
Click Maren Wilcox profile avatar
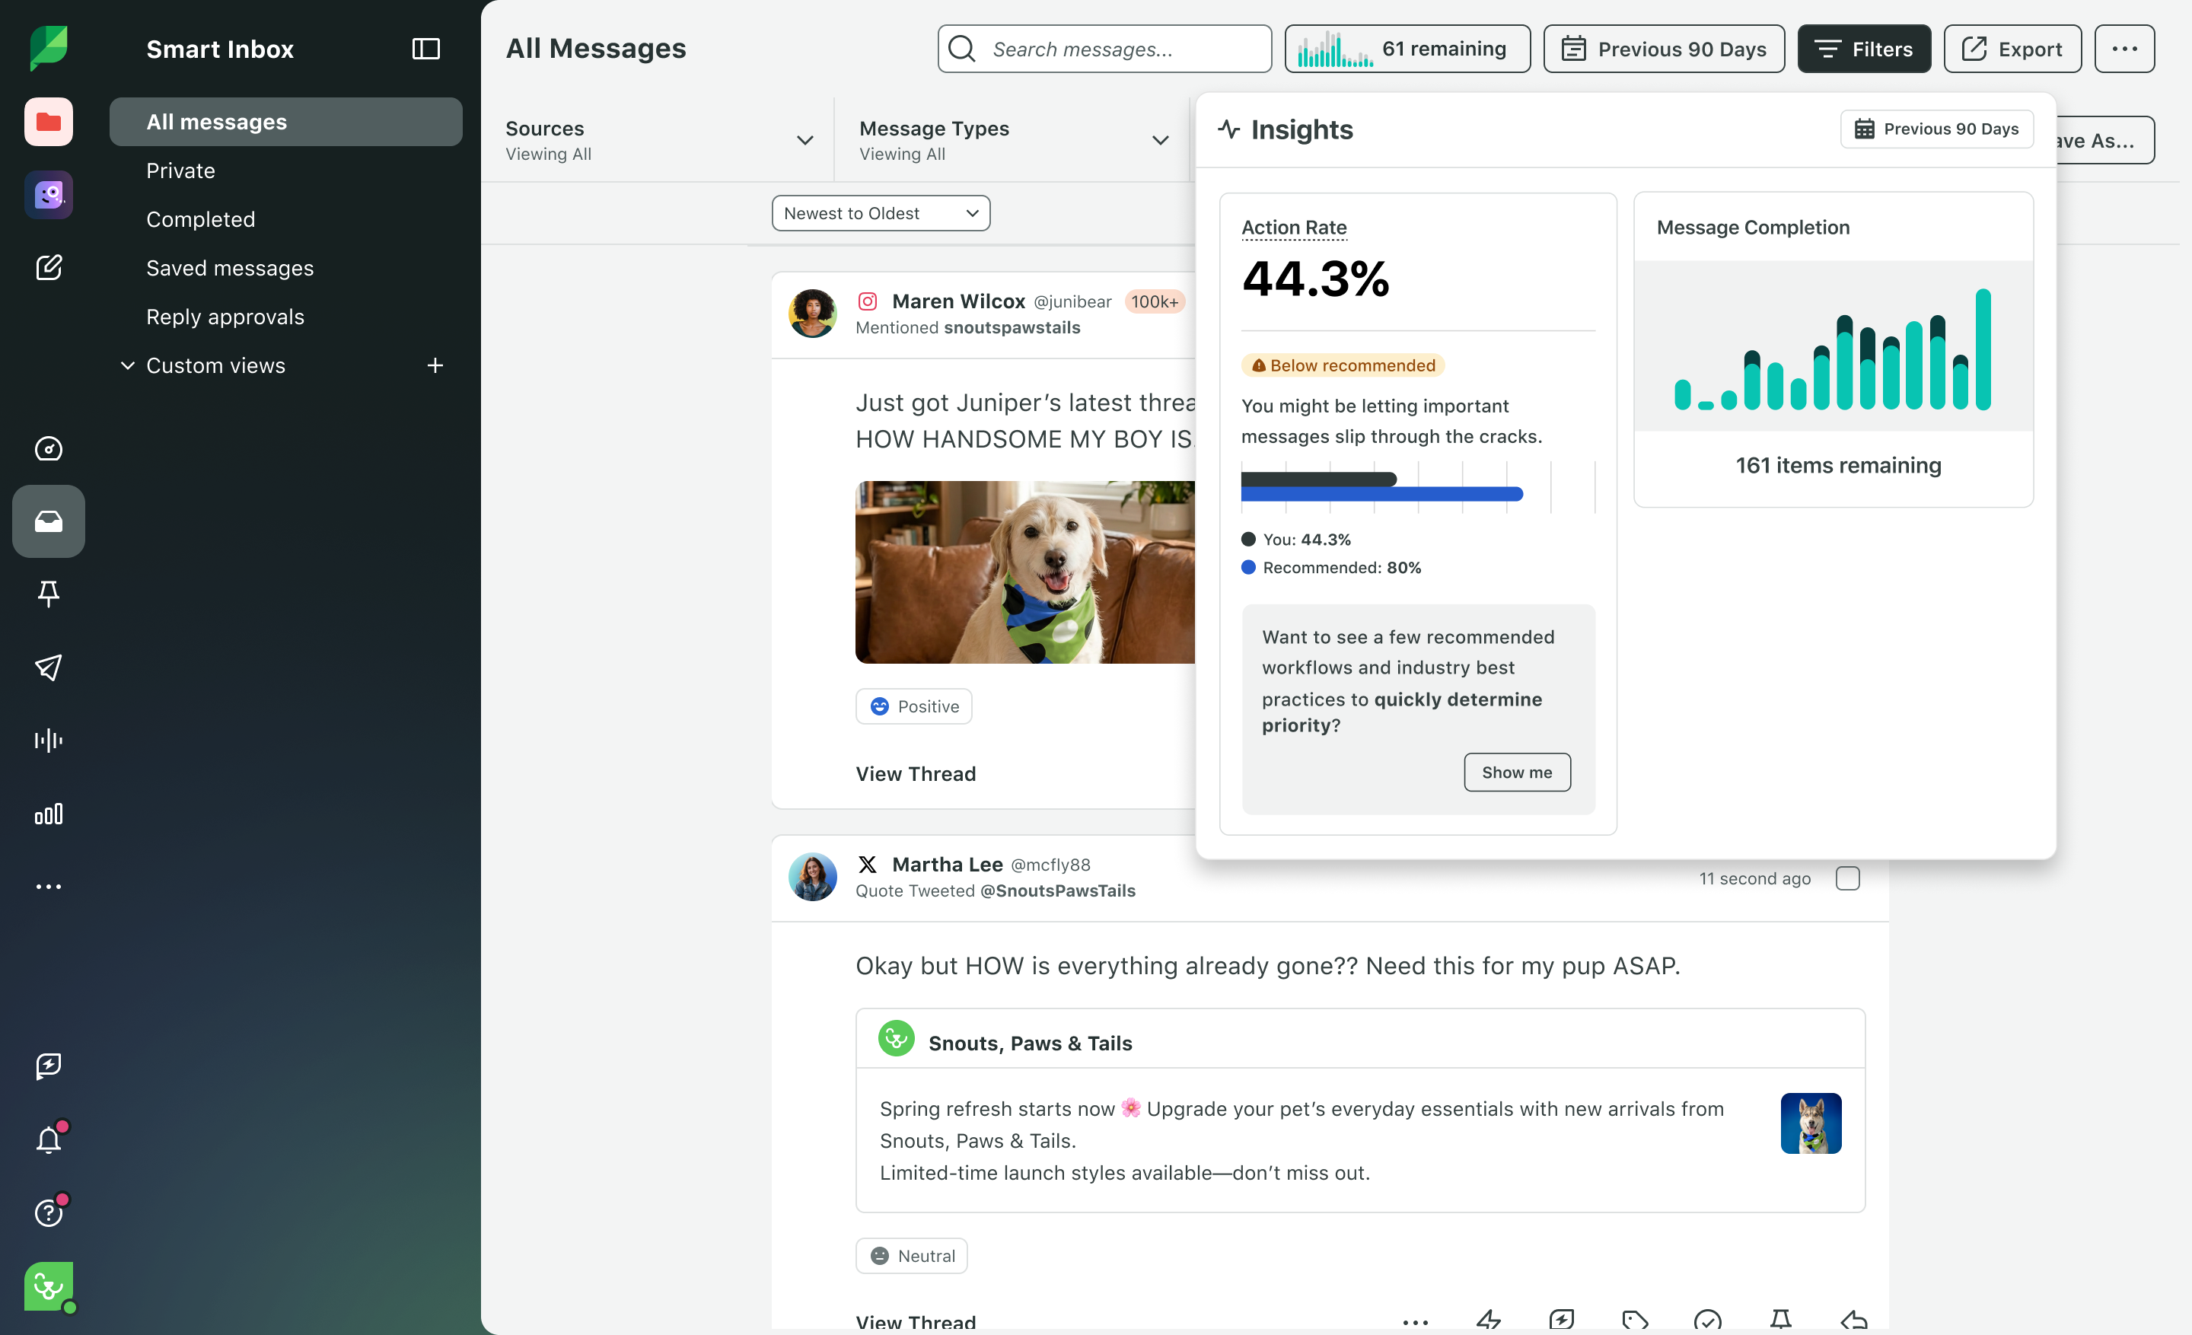812,313
